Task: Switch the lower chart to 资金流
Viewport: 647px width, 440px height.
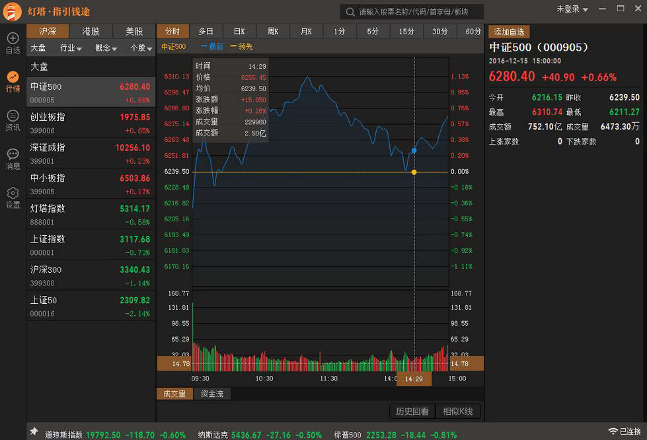Action: 212,394
